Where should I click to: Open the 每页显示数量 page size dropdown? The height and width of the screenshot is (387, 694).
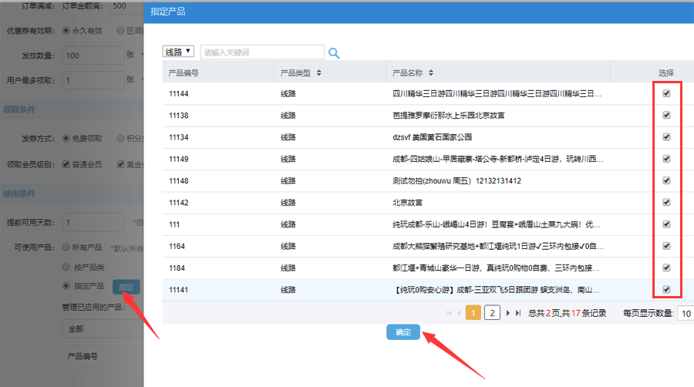pyautogui.click(x=685, y=314)
